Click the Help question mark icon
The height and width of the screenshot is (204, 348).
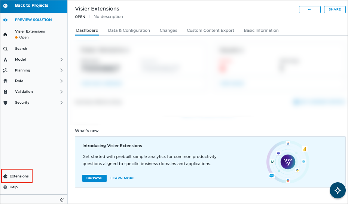(5, 187)
